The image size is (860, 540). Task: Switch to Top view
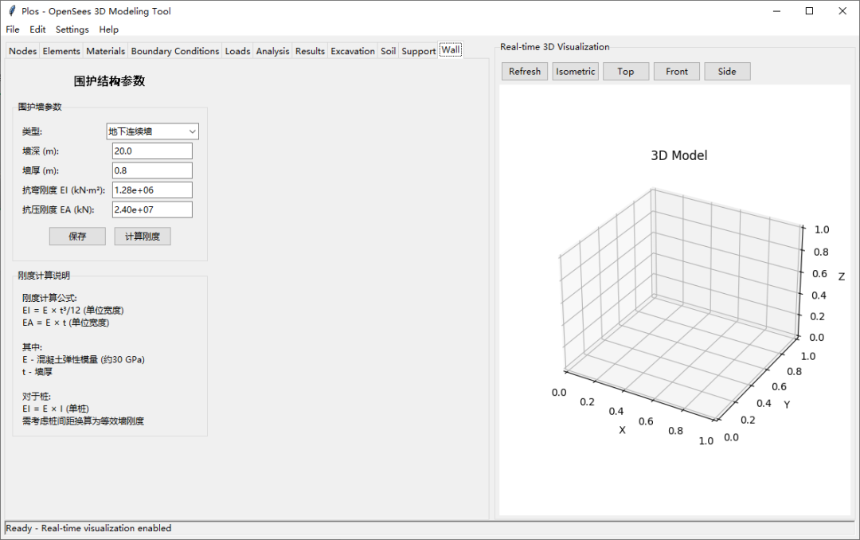click(x=626, y=72)
